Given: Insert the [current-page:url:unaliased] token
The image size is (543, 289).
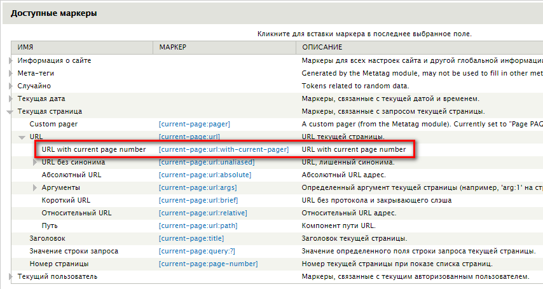Looking at the screenshot, I should point(206,162).
